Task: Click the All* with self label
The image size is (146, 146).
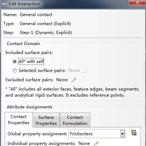Action: pos(31,62)
